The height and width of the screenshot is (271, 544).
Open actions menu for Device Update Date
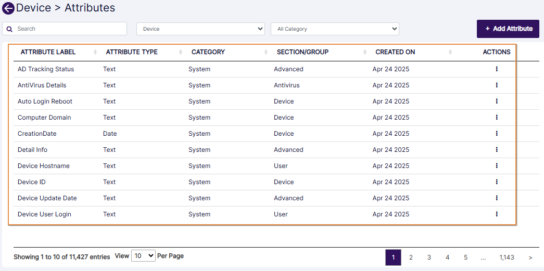coord(497,198)
